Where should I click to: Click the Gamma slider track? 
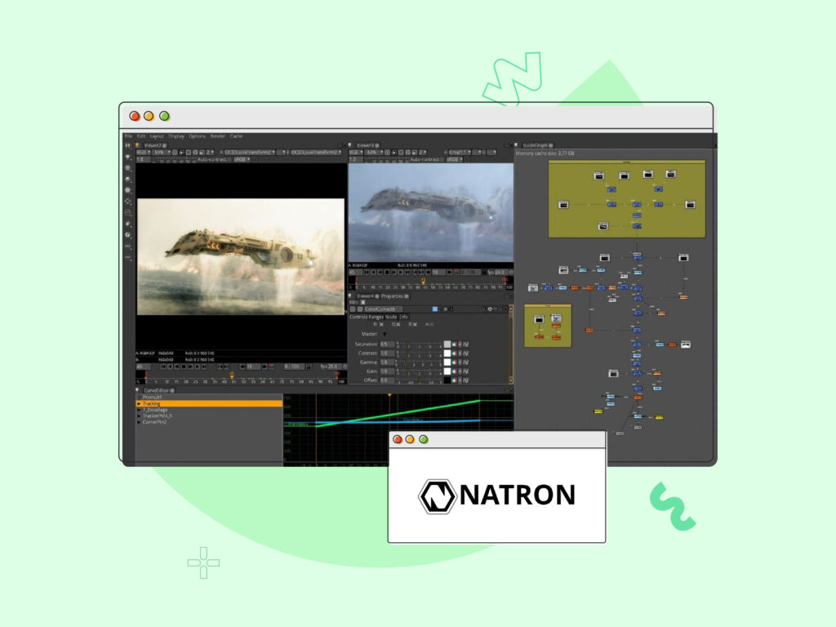pos(419,362)
